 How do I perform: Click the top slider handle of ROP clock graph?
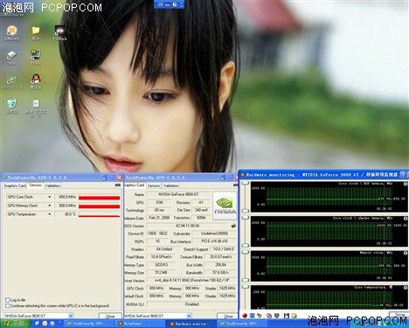(246, 183)
